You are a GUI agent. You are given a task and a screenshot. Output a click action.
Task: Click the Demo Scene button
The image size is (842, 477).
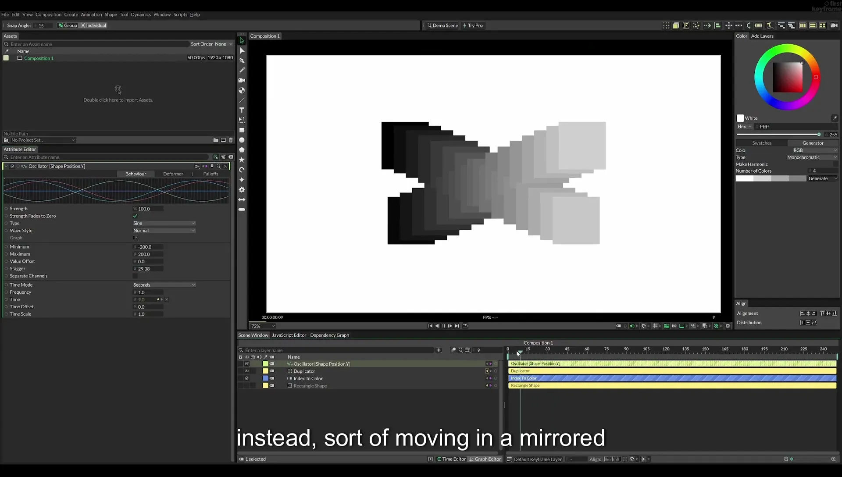442,25
